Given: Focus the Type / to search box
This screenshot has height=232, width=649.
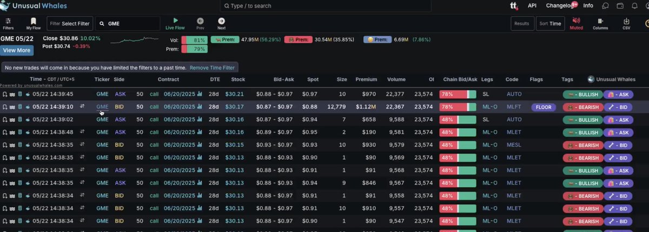Looking at the screenshot, I should pos(326,6).
